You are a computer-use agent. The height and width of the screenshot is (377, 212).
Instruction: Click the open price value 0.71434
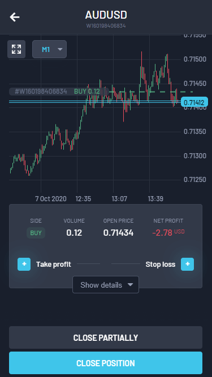118,233
